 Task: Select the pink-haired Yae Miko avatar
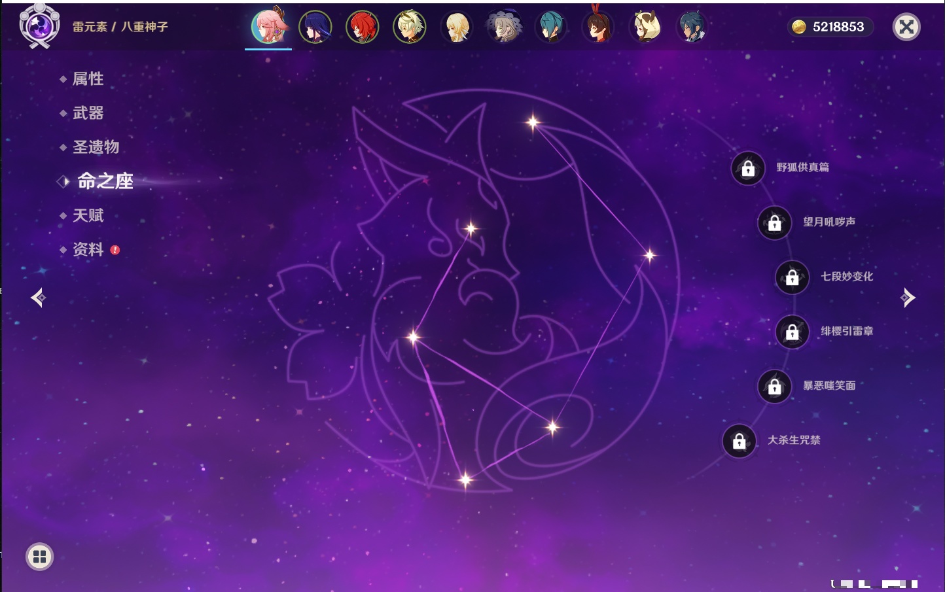[x=268, y=27]
